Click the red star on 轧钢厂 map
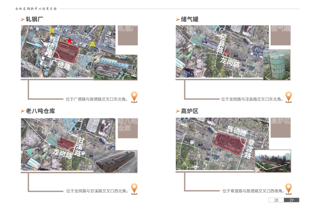This screenshot has width=313, height=211. click(x=69, y=40)
